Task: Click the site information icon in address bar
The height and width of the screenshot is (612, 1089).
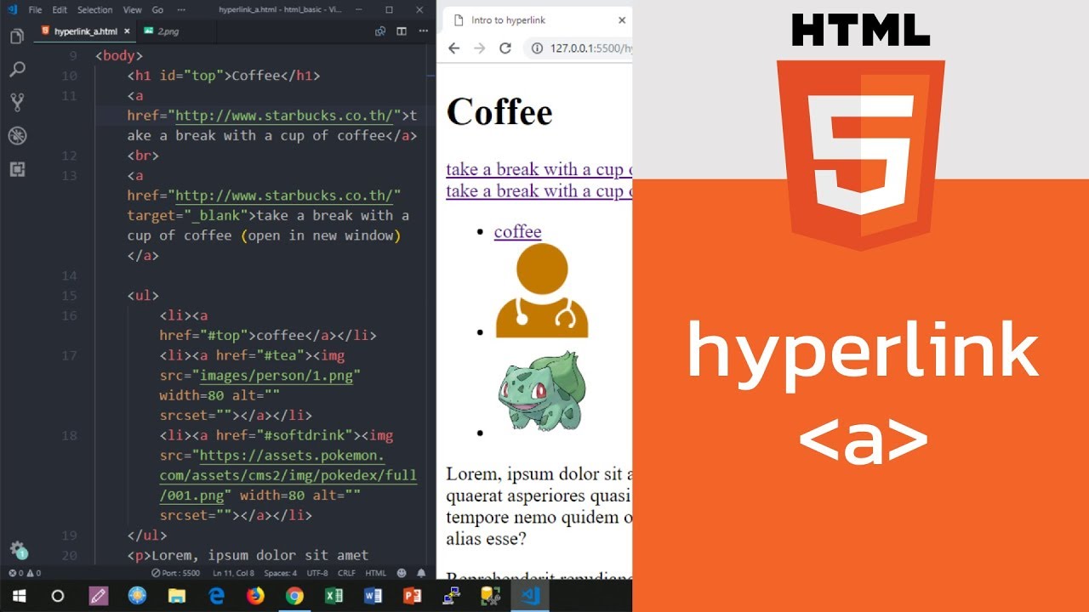Action: pyautogui.click(x=538, y=48)
